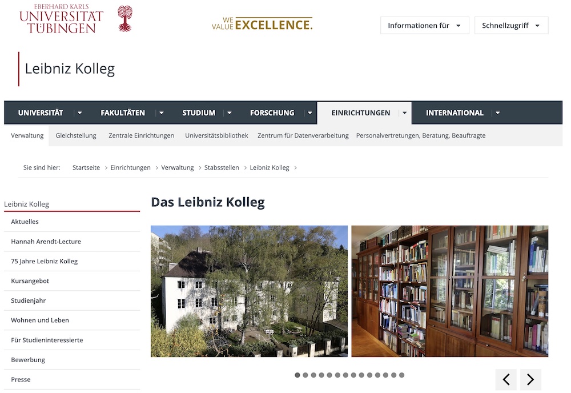This screenshot has width=571, height=393.
Task: Expand the Universität menu arrow
Action: (80, 113)
